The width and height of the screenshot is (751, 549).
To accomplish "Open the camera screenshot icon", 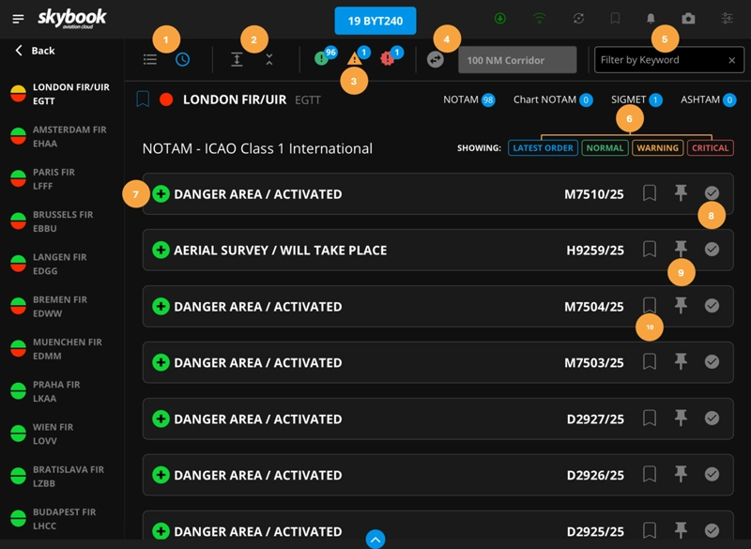I will click(x=688, y=19).
